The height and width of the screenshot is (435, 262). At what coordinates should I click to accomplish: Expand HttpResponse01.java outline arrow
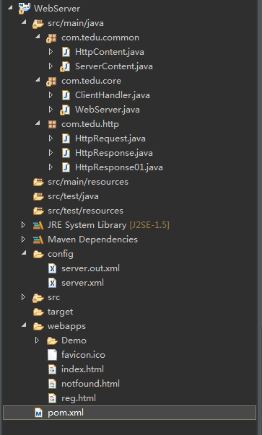point(51,167)
